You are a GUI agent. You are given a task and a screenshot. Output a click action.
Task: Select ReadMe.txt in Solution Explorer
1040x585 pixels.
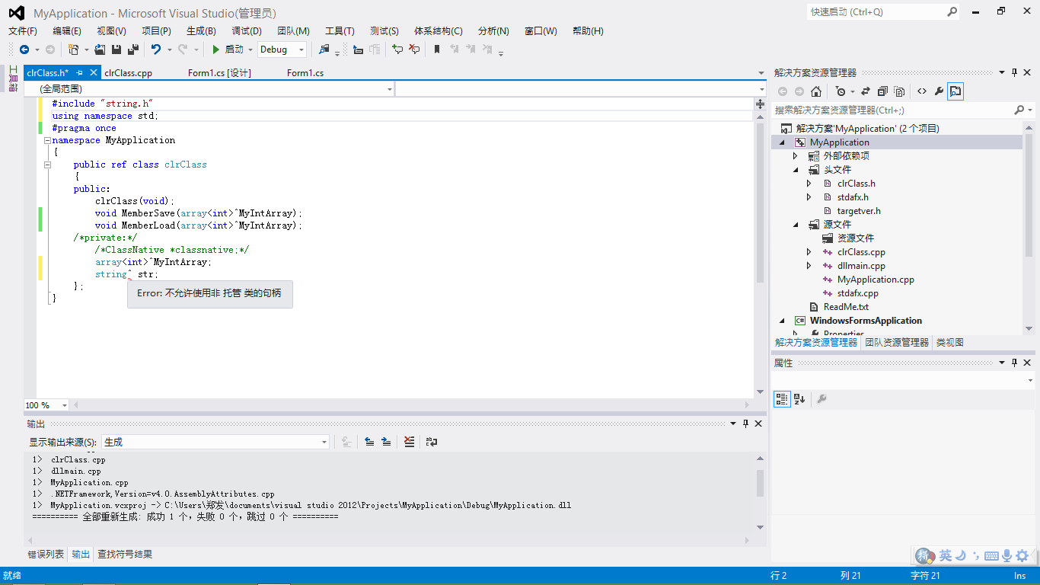tap(846, 307)
